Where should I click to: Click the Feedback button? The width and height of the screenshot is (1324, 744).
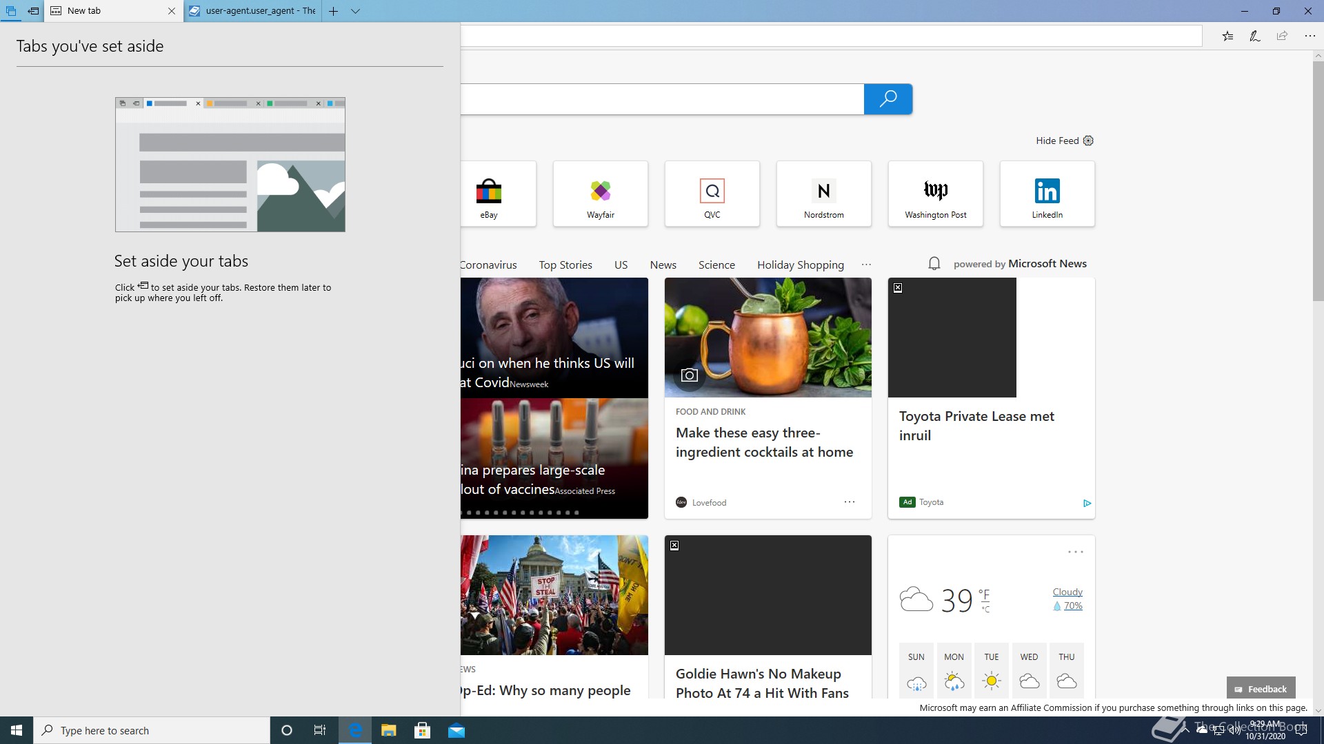[x=1261, y=689]
